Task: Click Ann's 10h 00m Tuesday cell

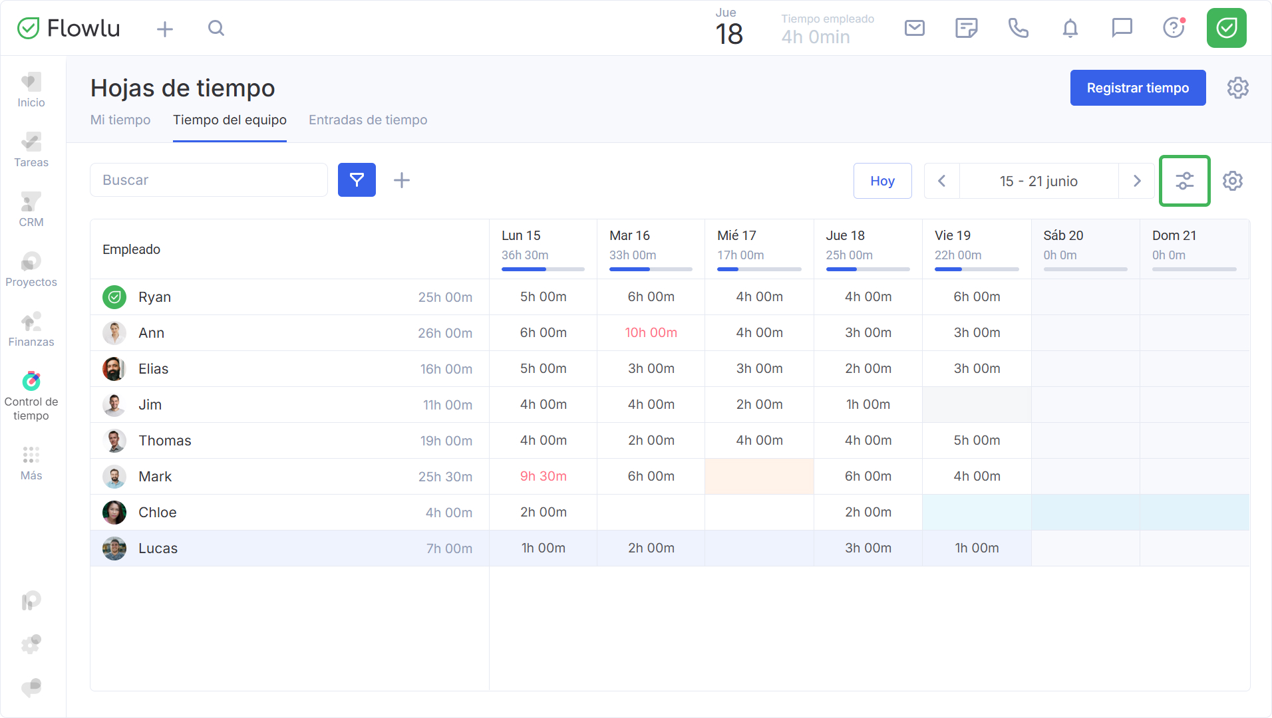Action: [651, 332]
